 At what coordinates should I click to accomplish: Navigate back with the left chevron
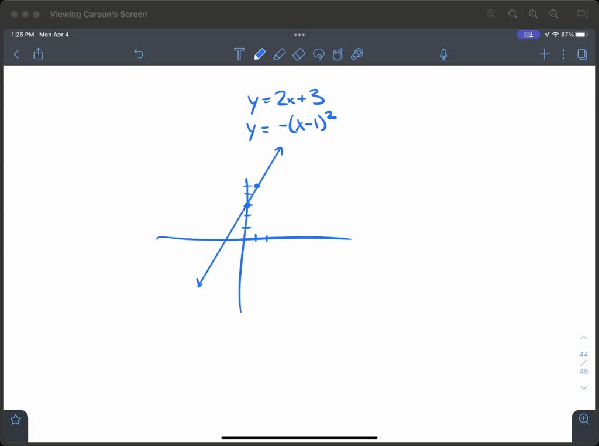point(16,54)
